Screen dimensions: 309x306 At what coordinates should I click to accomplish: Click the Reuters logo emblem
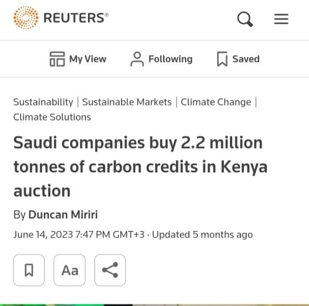(26, 17)
